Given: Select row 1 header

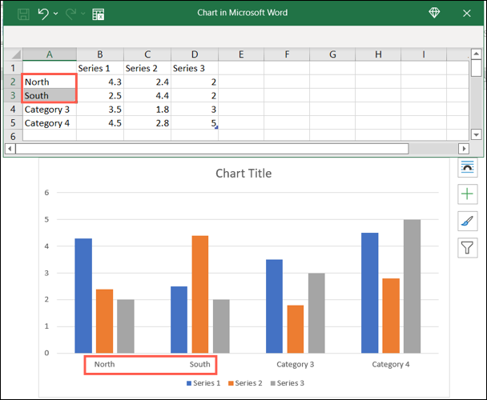Looking at the screenshot, I should click(14, 68).
